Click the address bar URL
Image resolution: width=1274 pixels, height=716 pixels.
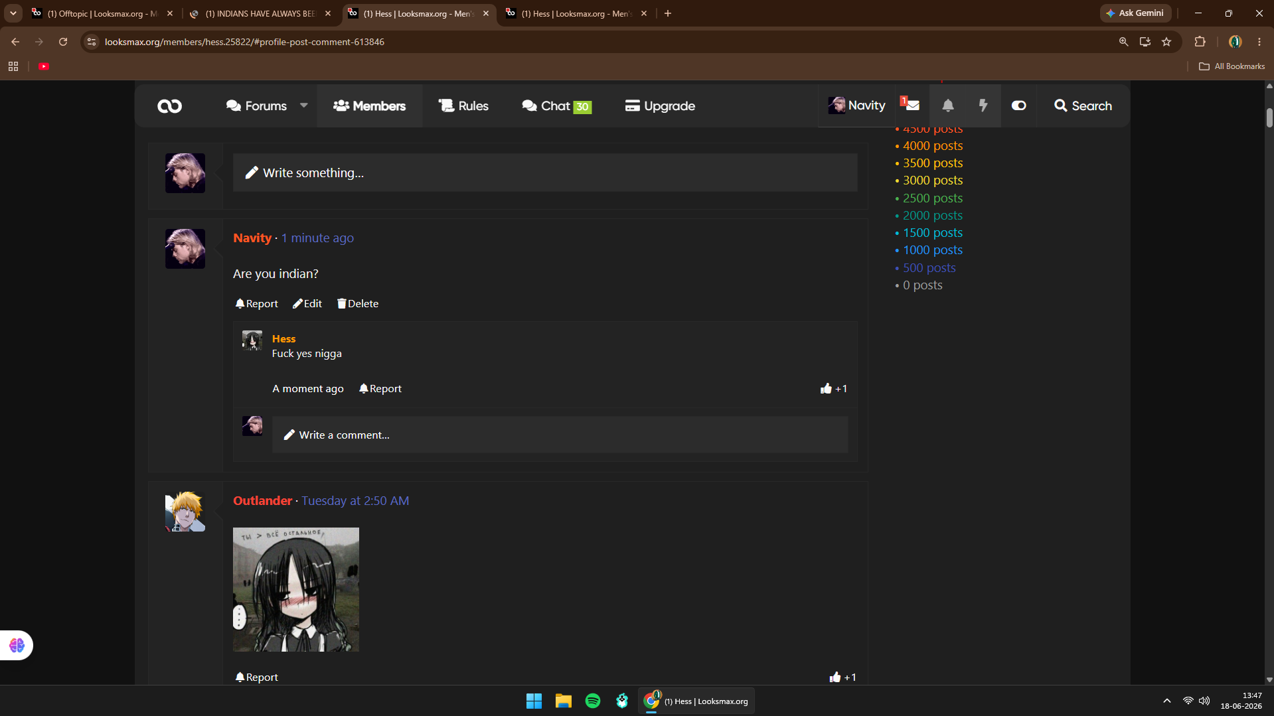pos(244,42)
